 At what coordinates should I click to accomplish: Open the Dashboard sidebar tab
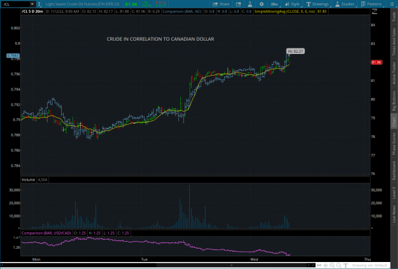(394, 170)
